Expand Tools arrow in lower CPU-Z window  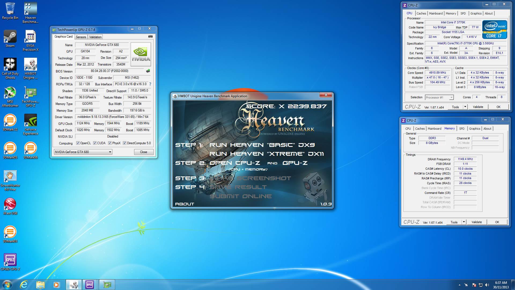point(464,222)
